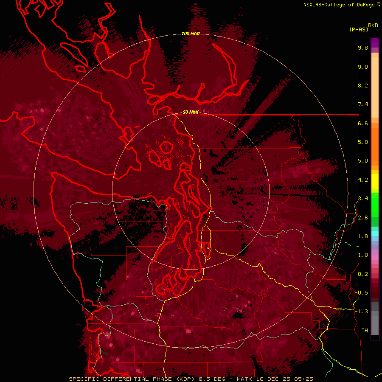Screen dimensions: 382x382
Task: Pick the bright green band on the color scale
Action: coord(375,204)
